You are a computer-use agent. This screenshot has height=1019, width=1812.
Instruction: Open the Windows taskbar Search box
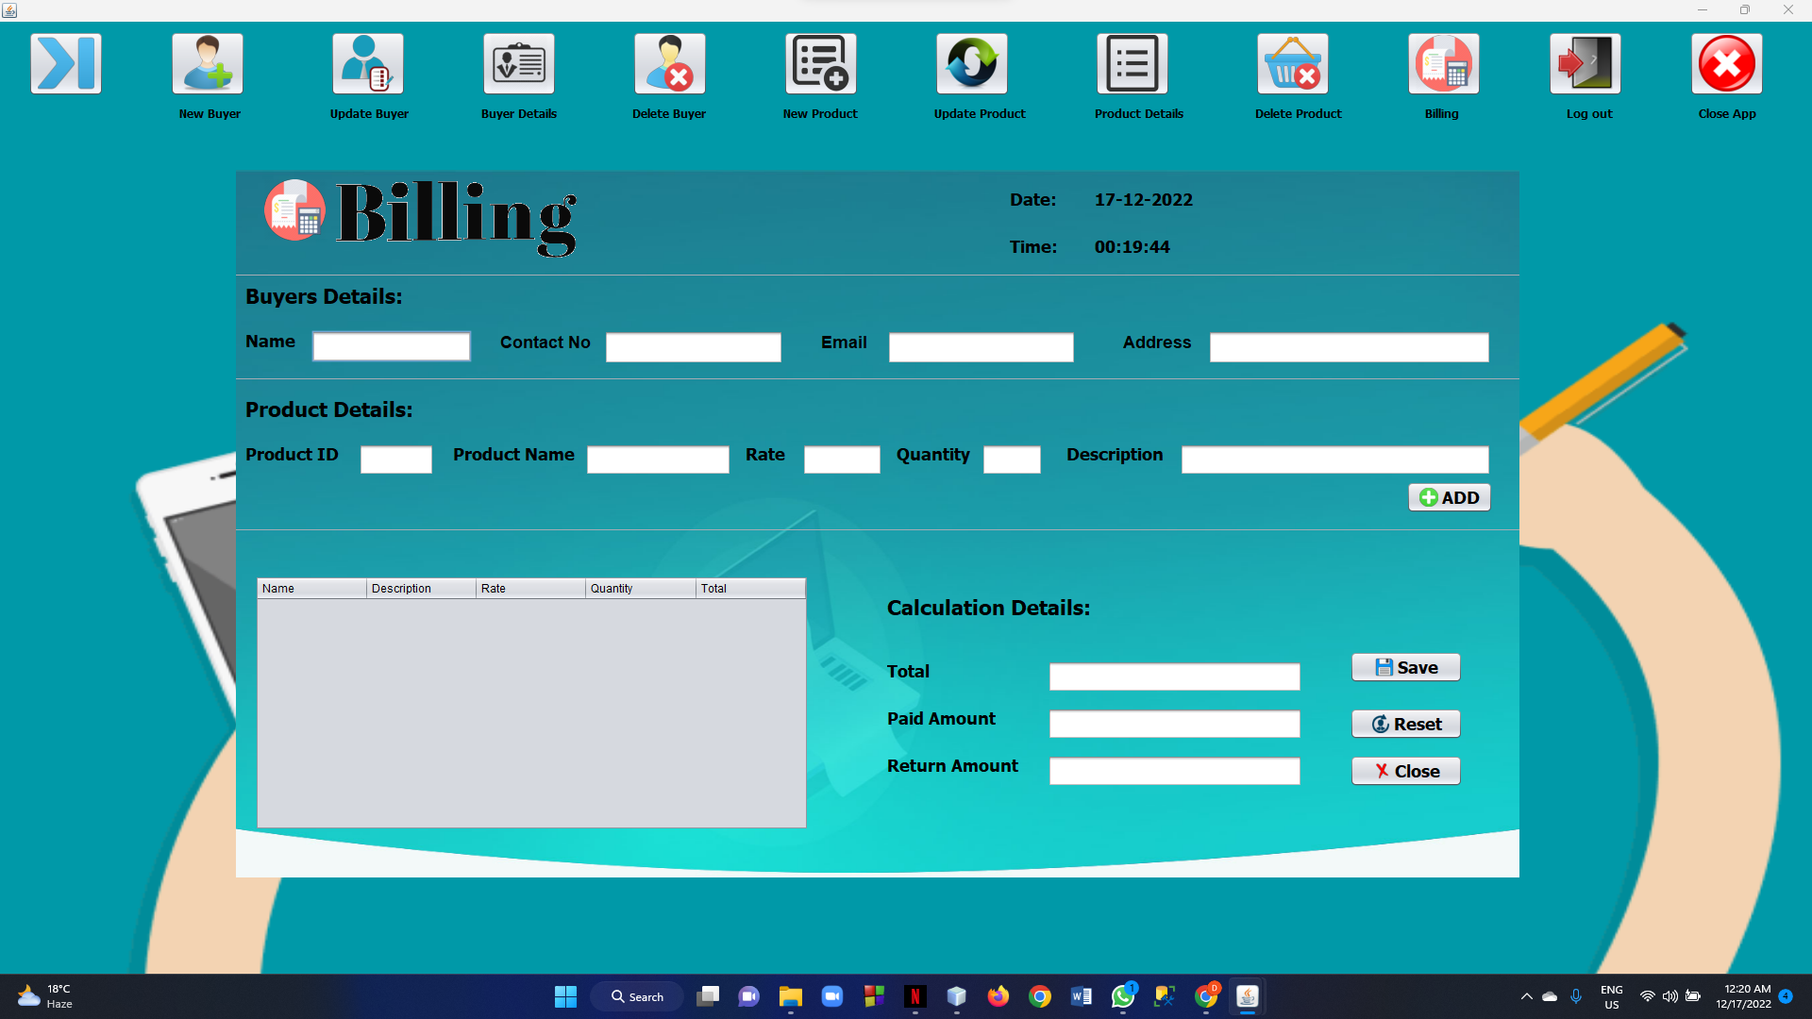coord(638,996)
